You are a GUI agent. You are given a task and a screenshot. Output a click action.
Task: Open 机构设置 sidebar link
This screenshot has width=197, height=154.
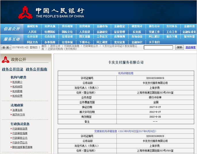pos(17,96)
